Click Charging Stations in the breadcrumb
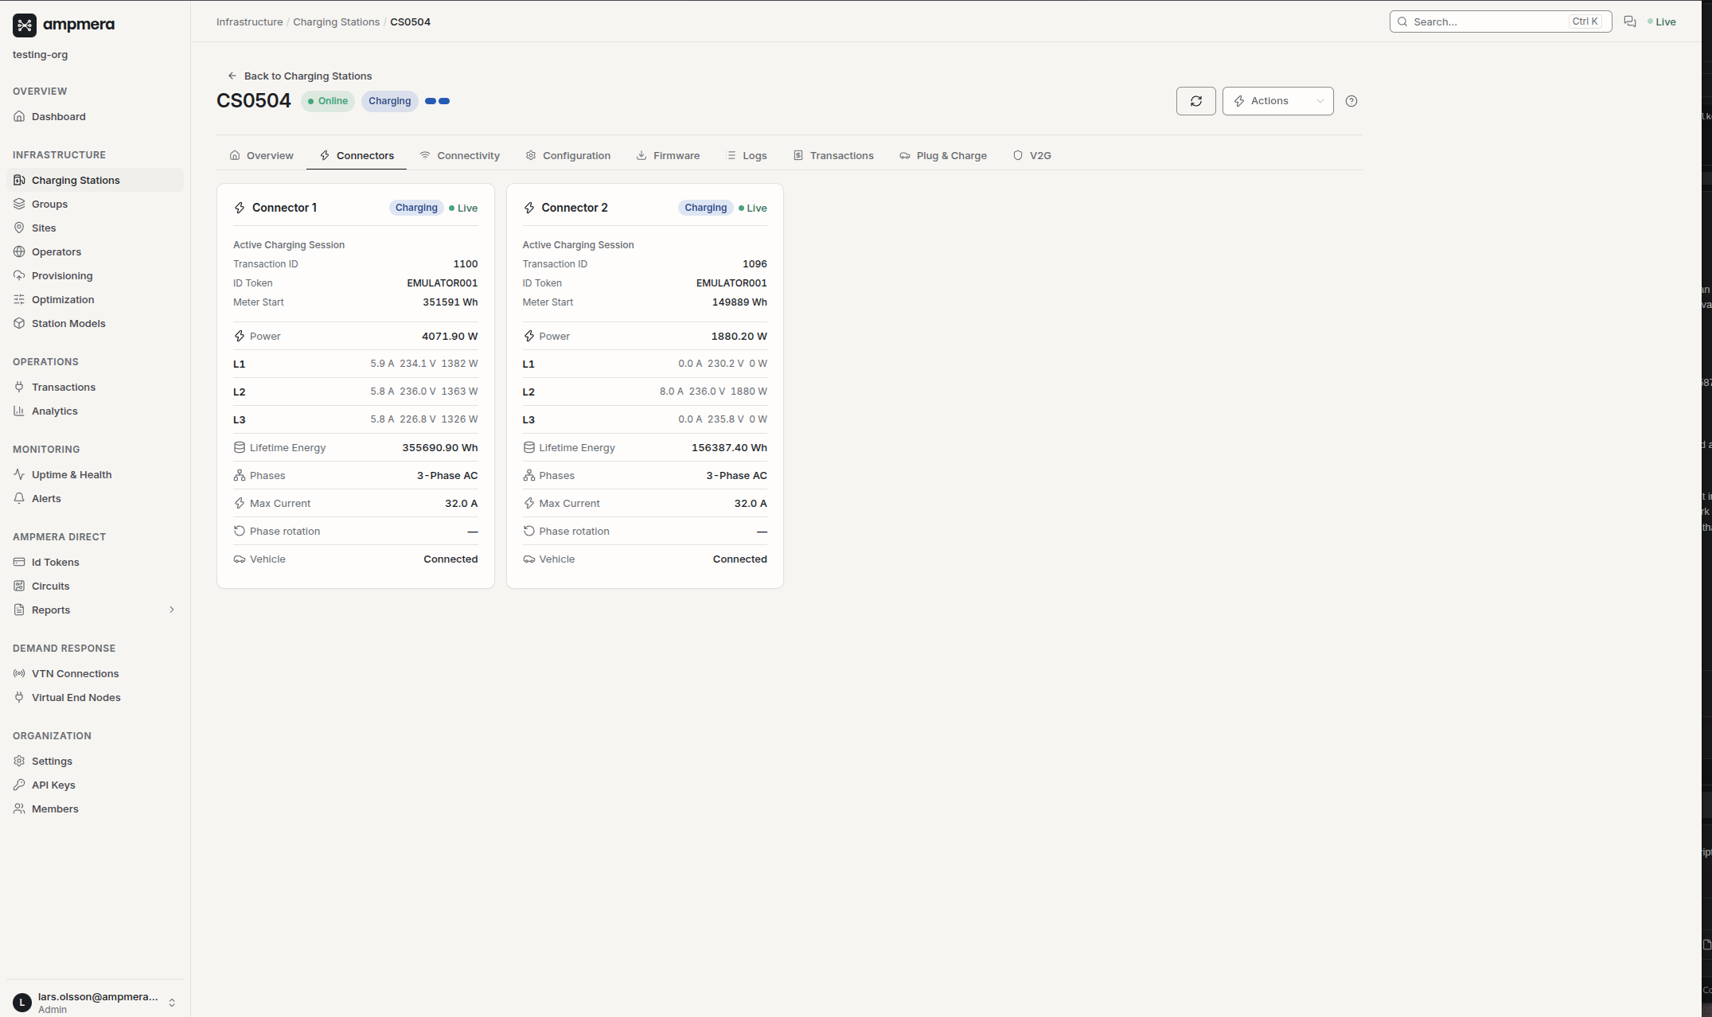The image size is (1712, 1017). [x=336, y=21]
